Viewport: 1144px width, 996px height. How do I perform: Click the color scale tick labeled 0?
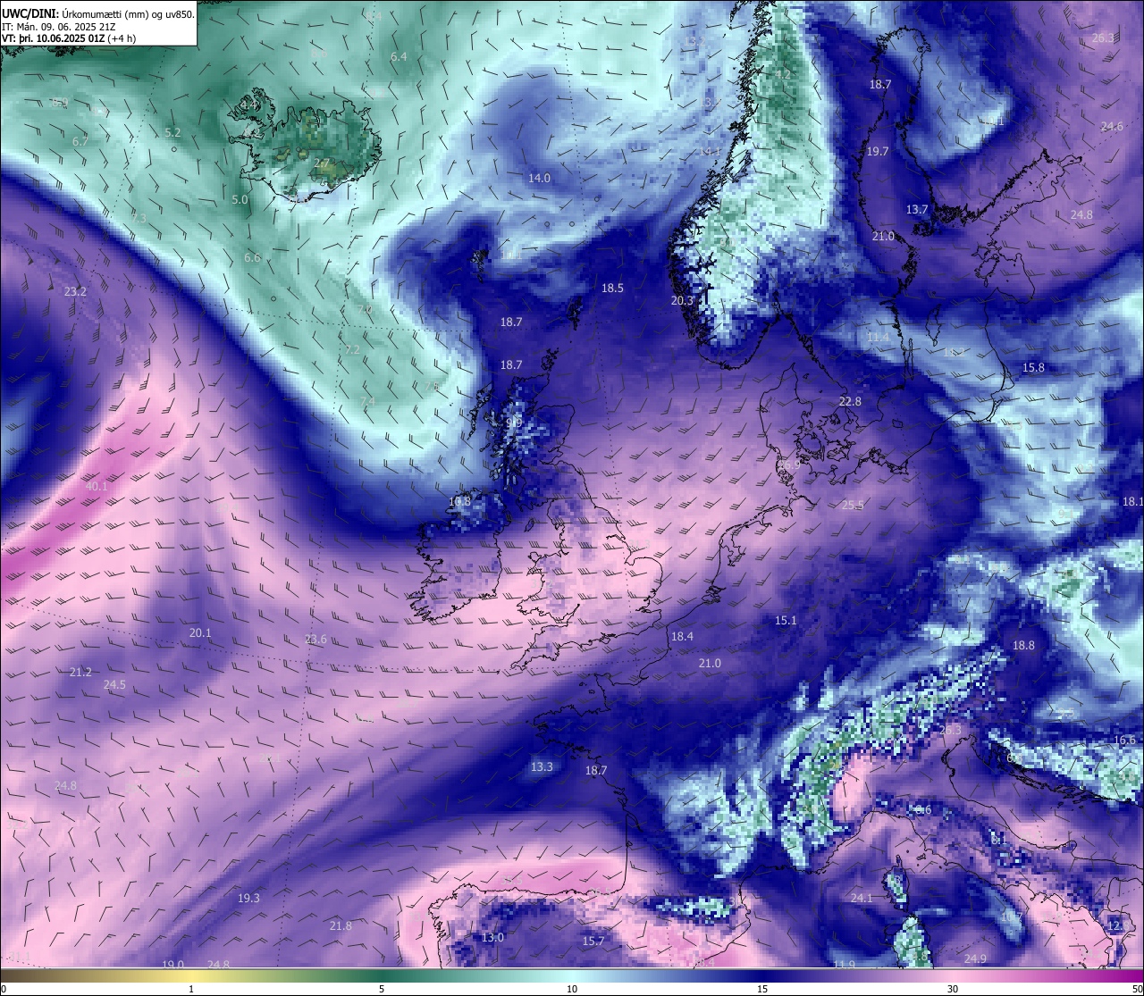4,989
